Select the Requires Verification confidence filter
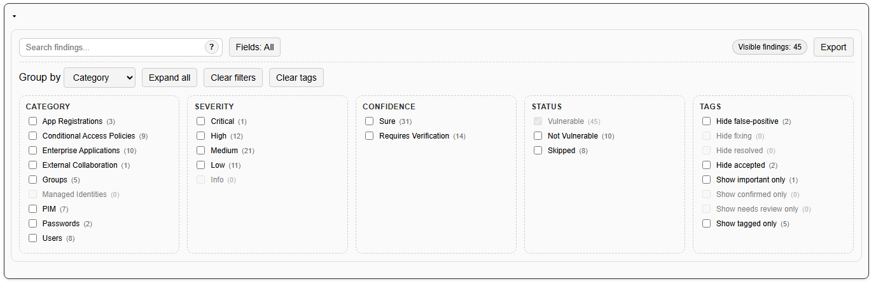The width and height of the screenshot is (876, 286). click(x=370, y=136)
